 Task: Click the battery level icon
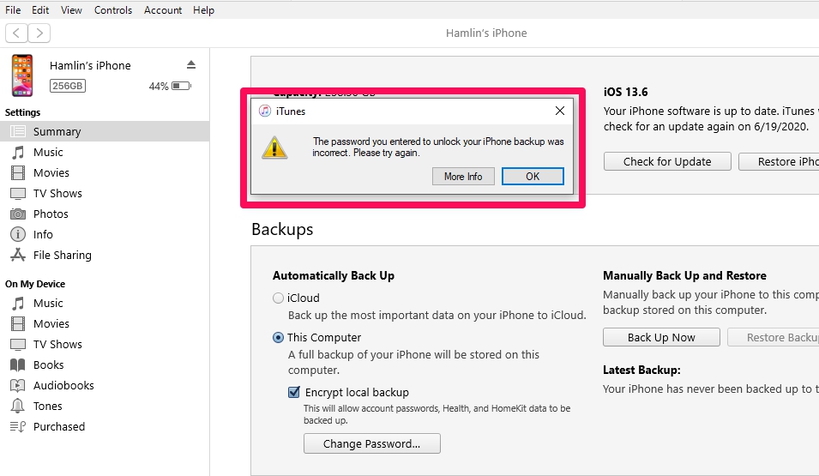pyautogui.click(x=181, y=86)
